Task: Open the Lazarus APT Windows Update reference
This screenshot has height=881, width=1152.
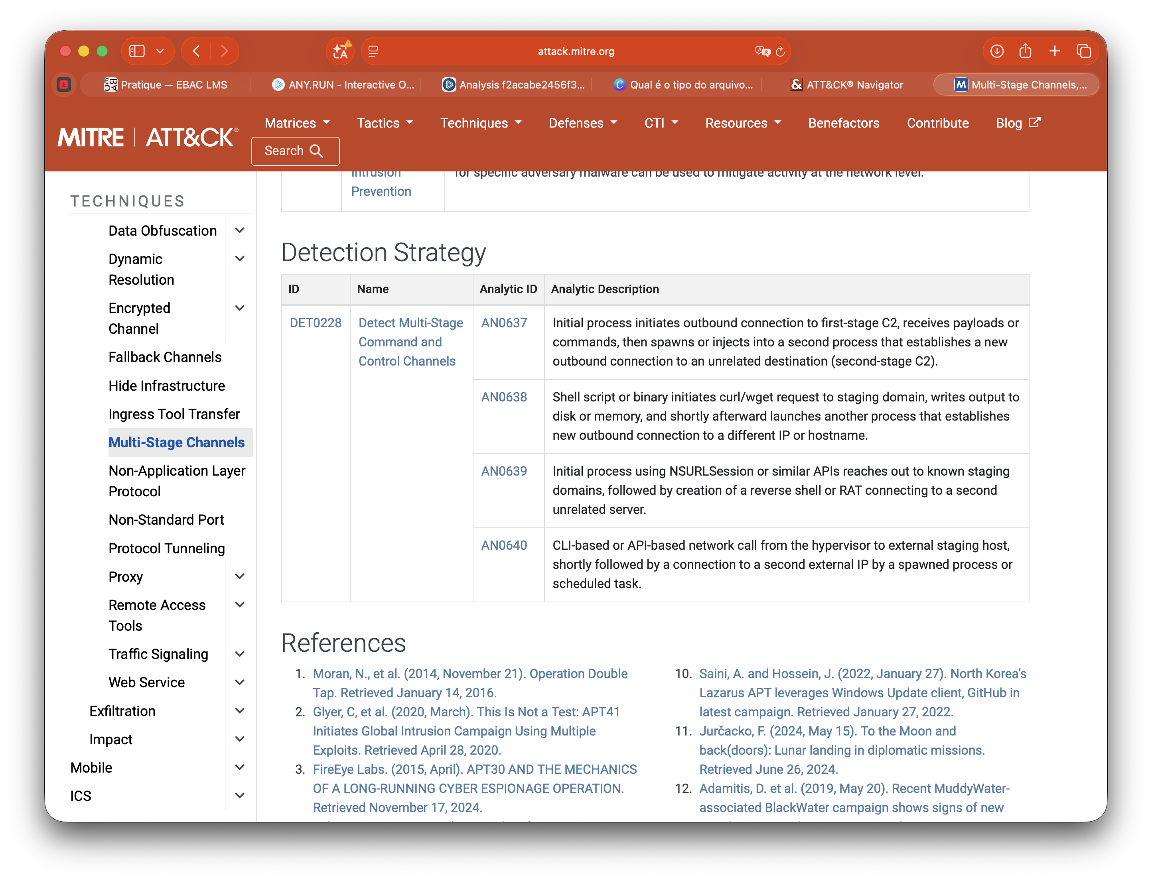Action: pos(862,693)
